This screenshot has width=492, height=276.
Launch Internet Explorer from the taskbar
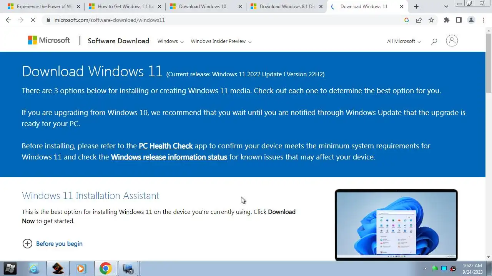(34, 268)
